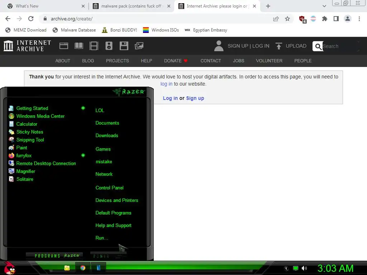The image size is (367, 275).
Task: Launch furryfox from start menu
Action: [x=24, y=155]
